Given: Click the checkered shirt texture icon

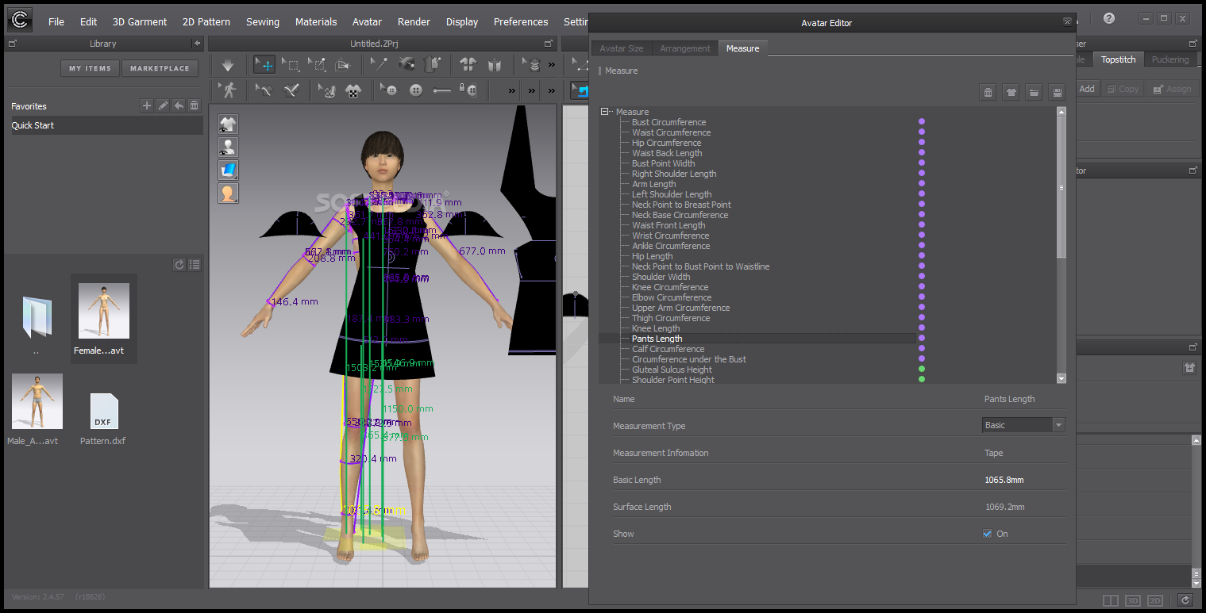Looking at the screenshot, I should click(353, 90).
